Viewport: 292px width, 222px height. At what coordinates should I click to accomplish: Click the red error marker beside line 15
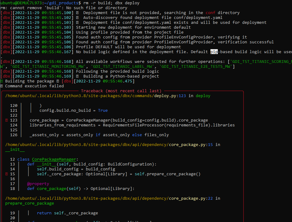tap(6, 174)
